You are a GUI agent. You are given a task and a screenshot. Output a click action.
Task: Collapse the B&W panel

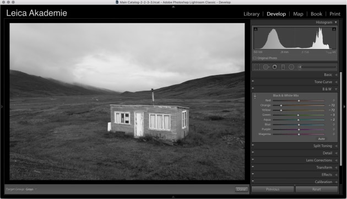tap(336, 89)
